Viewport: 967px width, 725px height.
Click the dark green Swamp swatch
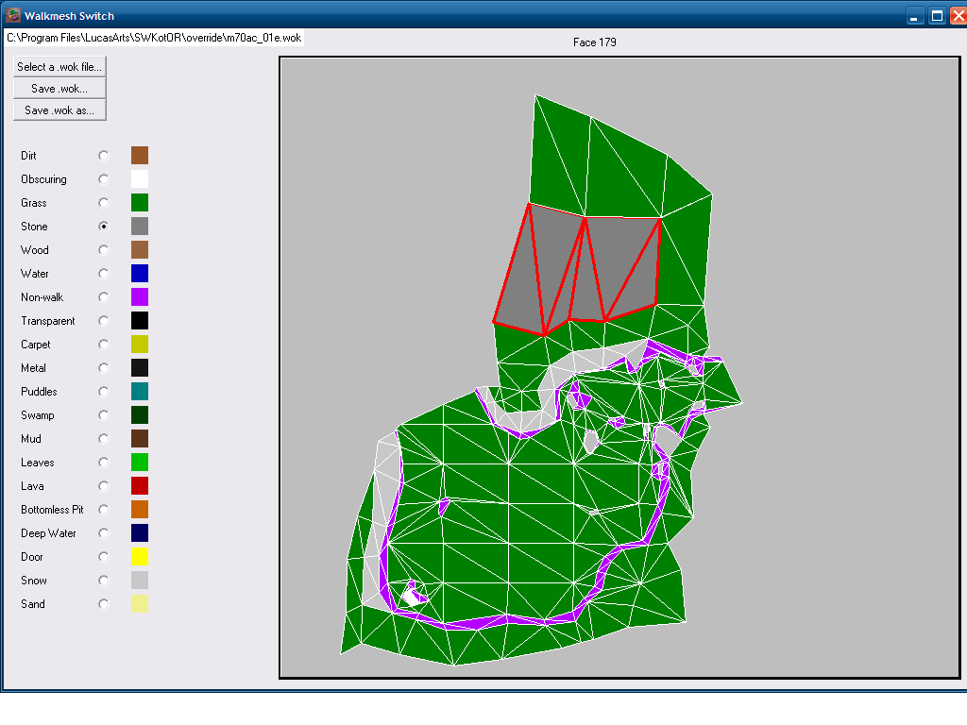pos(140,415)
